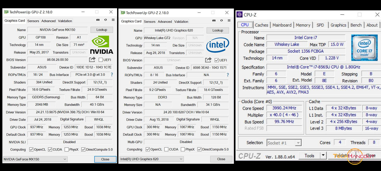This screenshot has width=381, height=171.
Task: Click the refresh icon in NVIDIA GPU-Z window
Action: pyautogui.click(x=105, y=20)
